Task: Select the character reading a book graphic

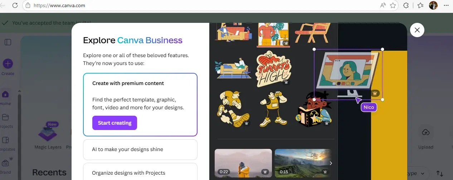Action: click(314, 109)
